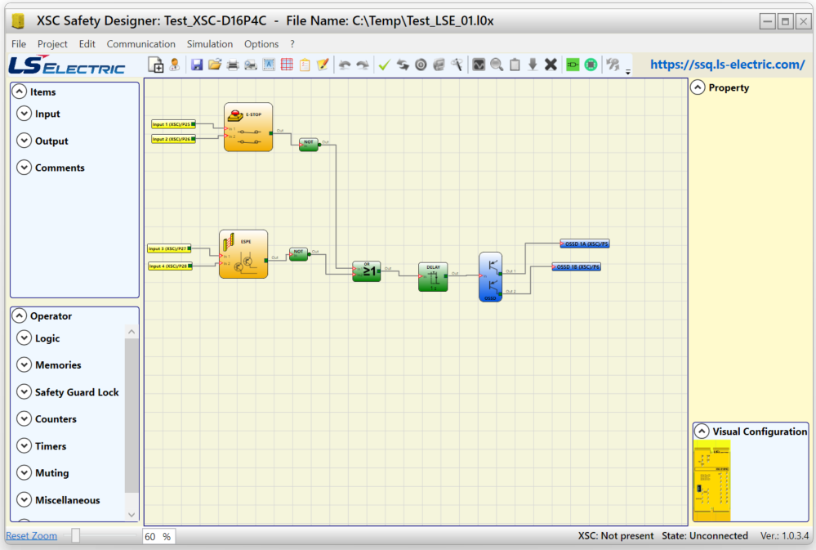Print the schematic with printer icon
The image size is (816, 550).
tap(233, 65)
